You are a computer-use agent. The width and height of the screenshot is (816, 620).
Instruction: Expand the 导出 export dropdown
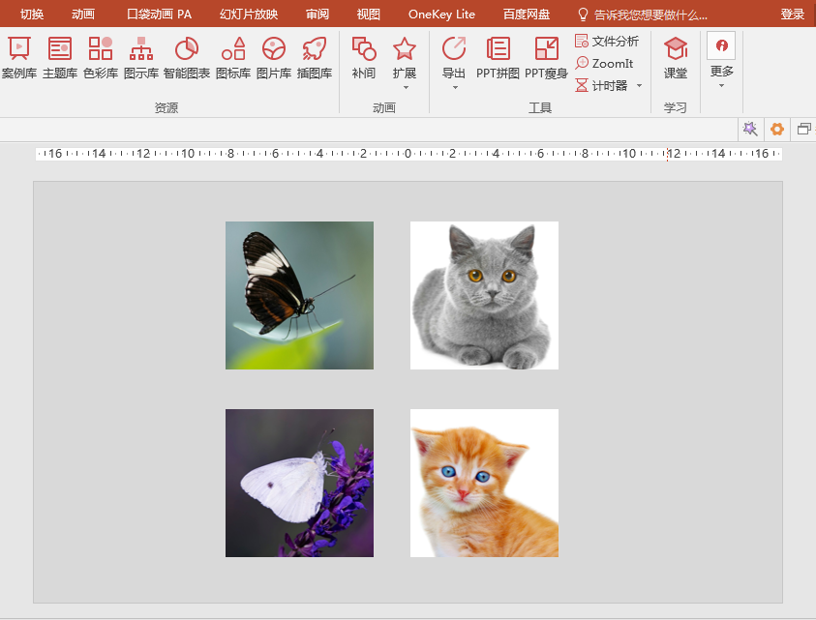point(454,74)
